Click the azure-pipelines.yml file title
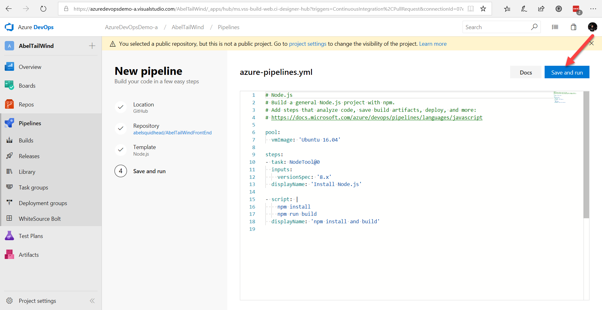The width and height of the screenshot is (602, 310). tap(276, 72)
